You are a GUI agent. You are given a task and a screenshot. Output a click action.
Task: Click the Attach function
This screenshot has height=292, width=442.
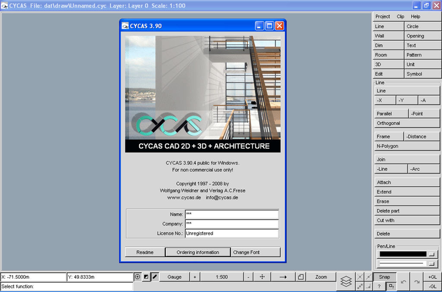408,182
